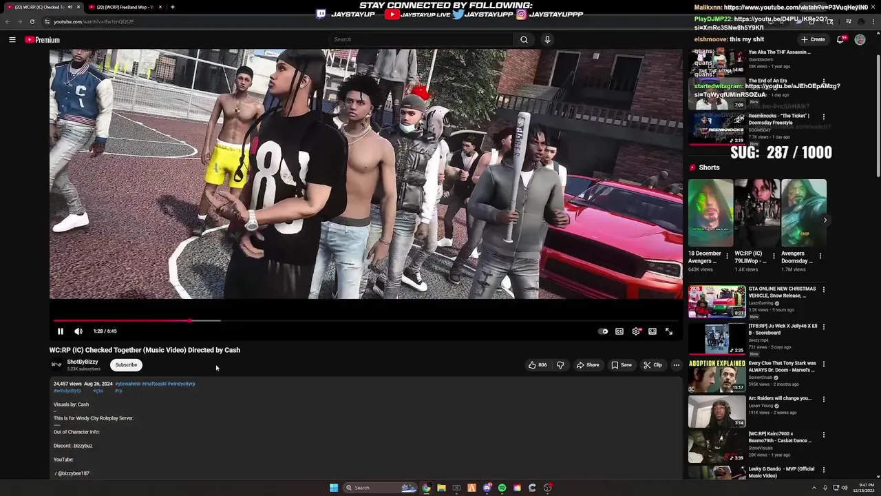This screenshot has height=496, width=881.
Task: Open options for 'Leeky G Bando - MVP' video
Action: (x=823, y=471)
